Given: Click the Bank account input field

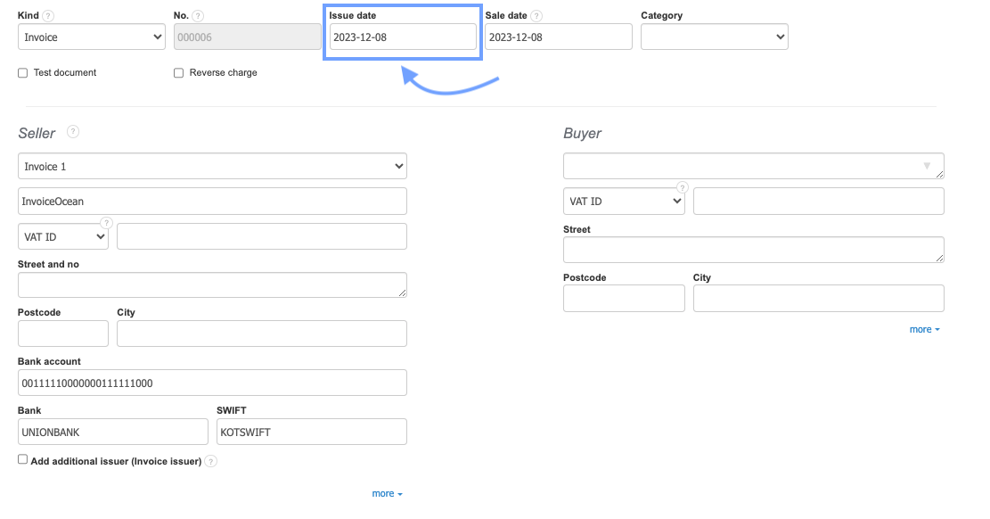Looking at the screenshot, I should [x=212, y=383].
